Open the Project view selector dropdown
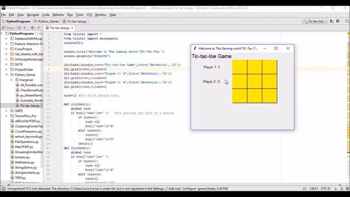 click(x=9, y=28)
